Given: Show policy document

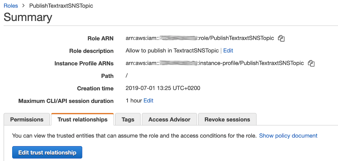Looking at the screenshot, I should tap(288, 136).
